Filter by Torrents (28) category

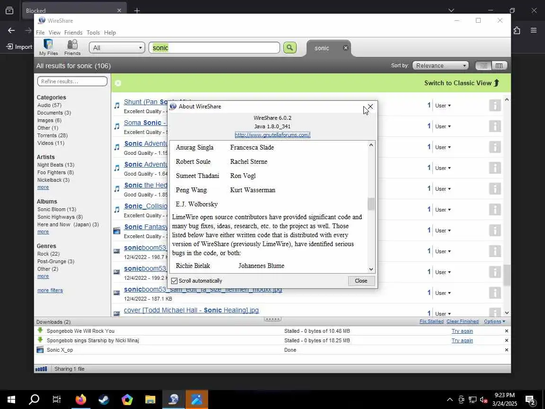53,136
